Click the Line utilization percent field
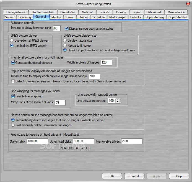 [112, 101]
